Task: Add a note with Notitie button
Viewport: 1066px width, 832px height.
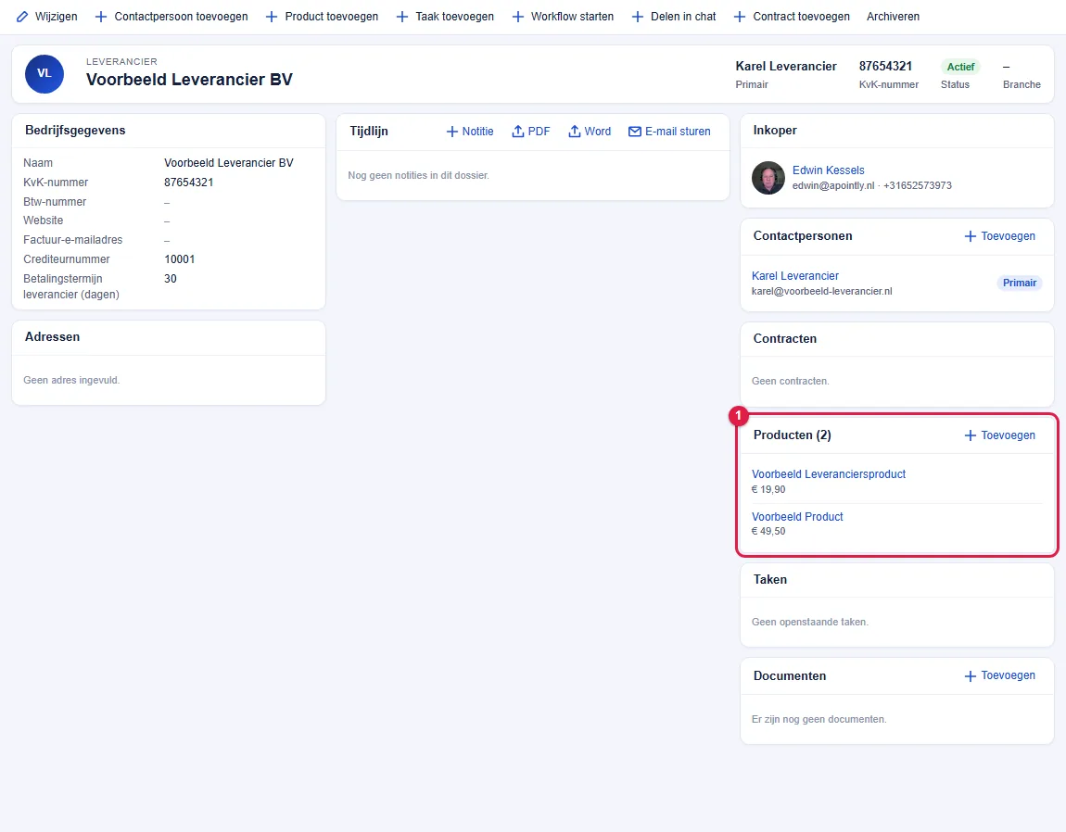Action: tap(470, 132)
